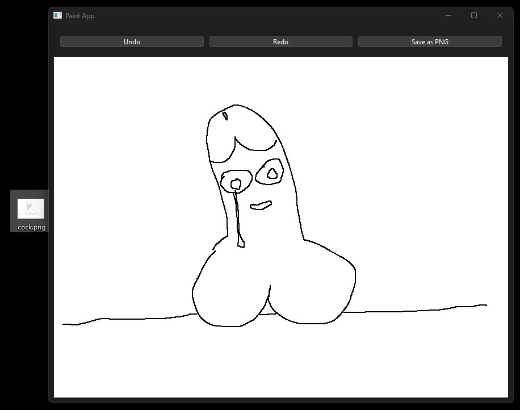Screen dimensions: 520x410
Task: Click the left end of the horizon line
Action: (64, 324)
